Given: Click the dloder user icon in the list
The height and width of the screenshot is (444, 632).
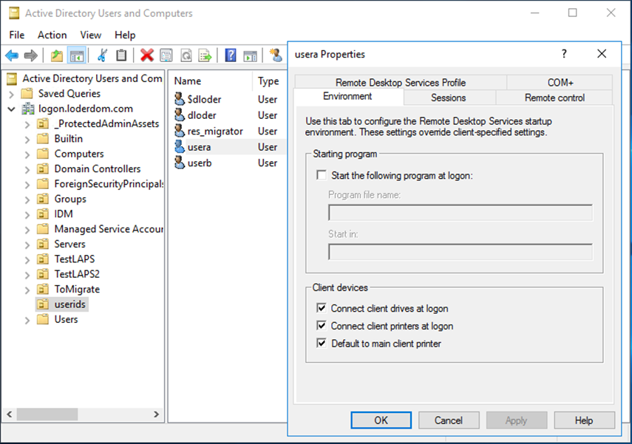Looking at the screenshot, I should 178,115.
